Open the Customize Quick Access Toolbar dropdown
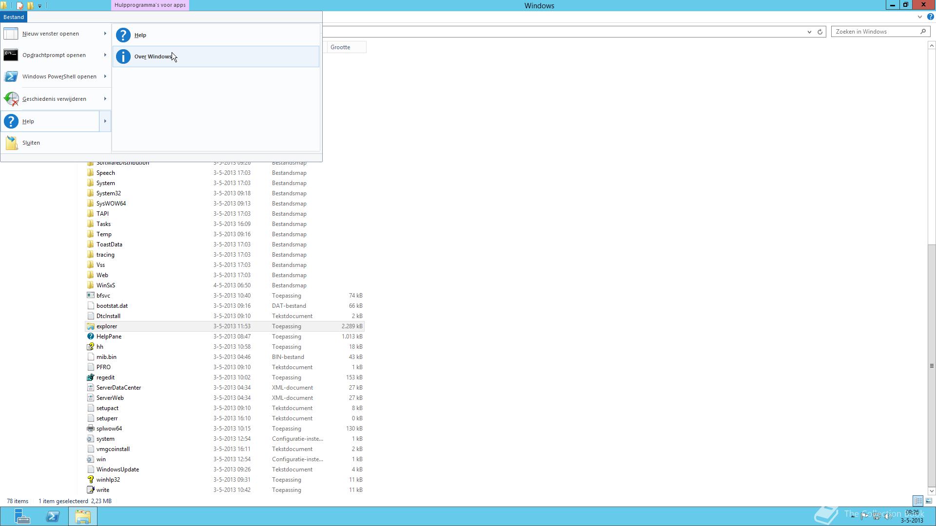 pos(39,6)
